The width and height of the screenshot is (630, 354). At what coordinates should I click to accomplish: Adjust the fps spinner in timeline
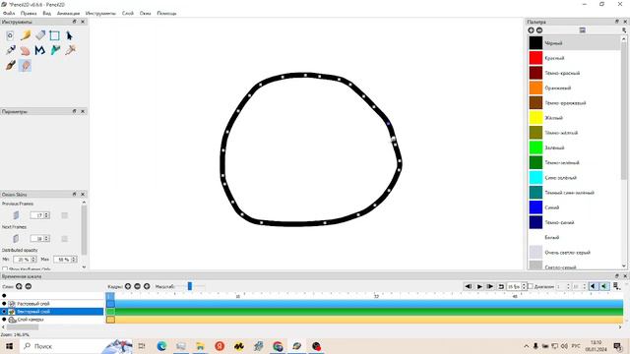click(x=516, y=286)
